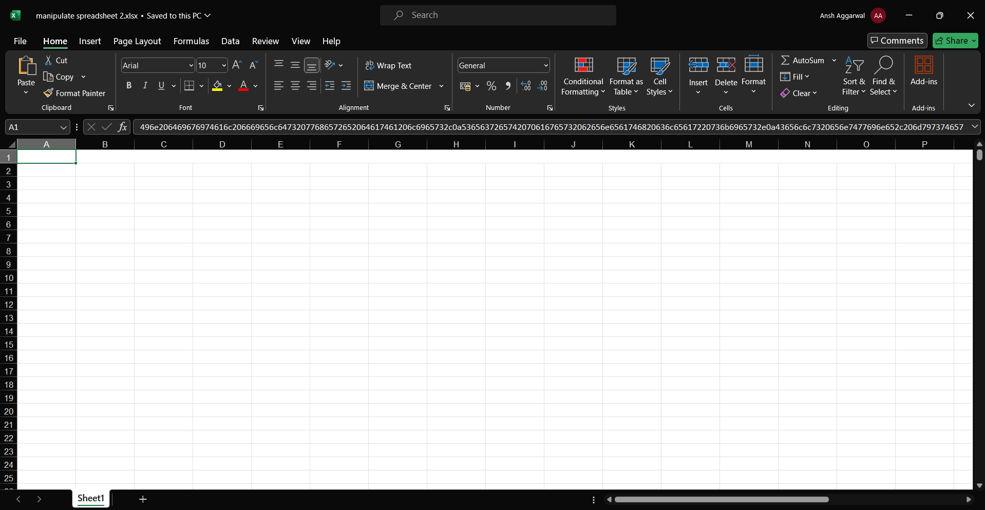The width and height of the screenshot is (985, 510).
Task: Click the horizontal scrollbar thumb
Action: pos(722,499)
